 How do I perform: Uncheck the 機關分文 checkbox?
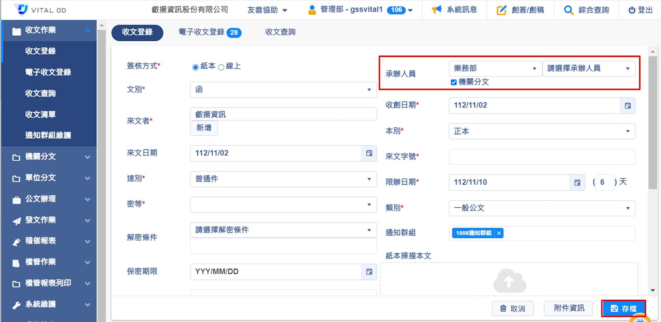[x=454, y=82]
